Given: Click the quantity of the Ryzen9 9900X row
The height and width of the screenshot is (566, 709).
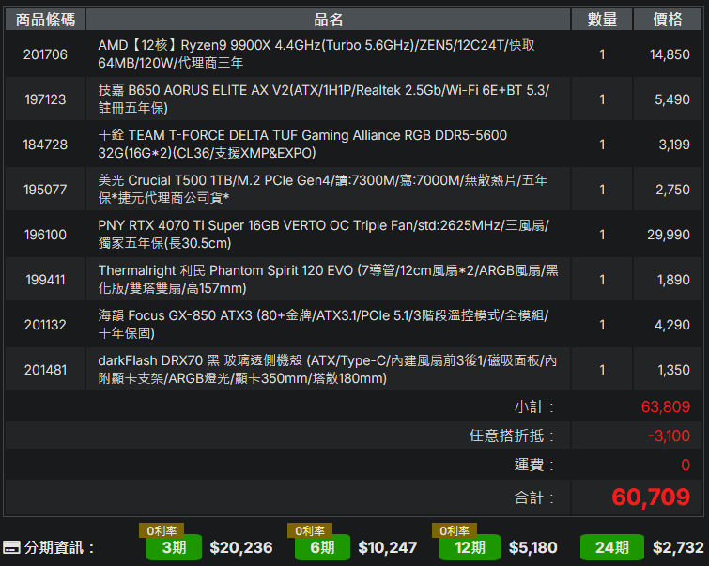Looking at the screenshot, I should tap(602, 54).
